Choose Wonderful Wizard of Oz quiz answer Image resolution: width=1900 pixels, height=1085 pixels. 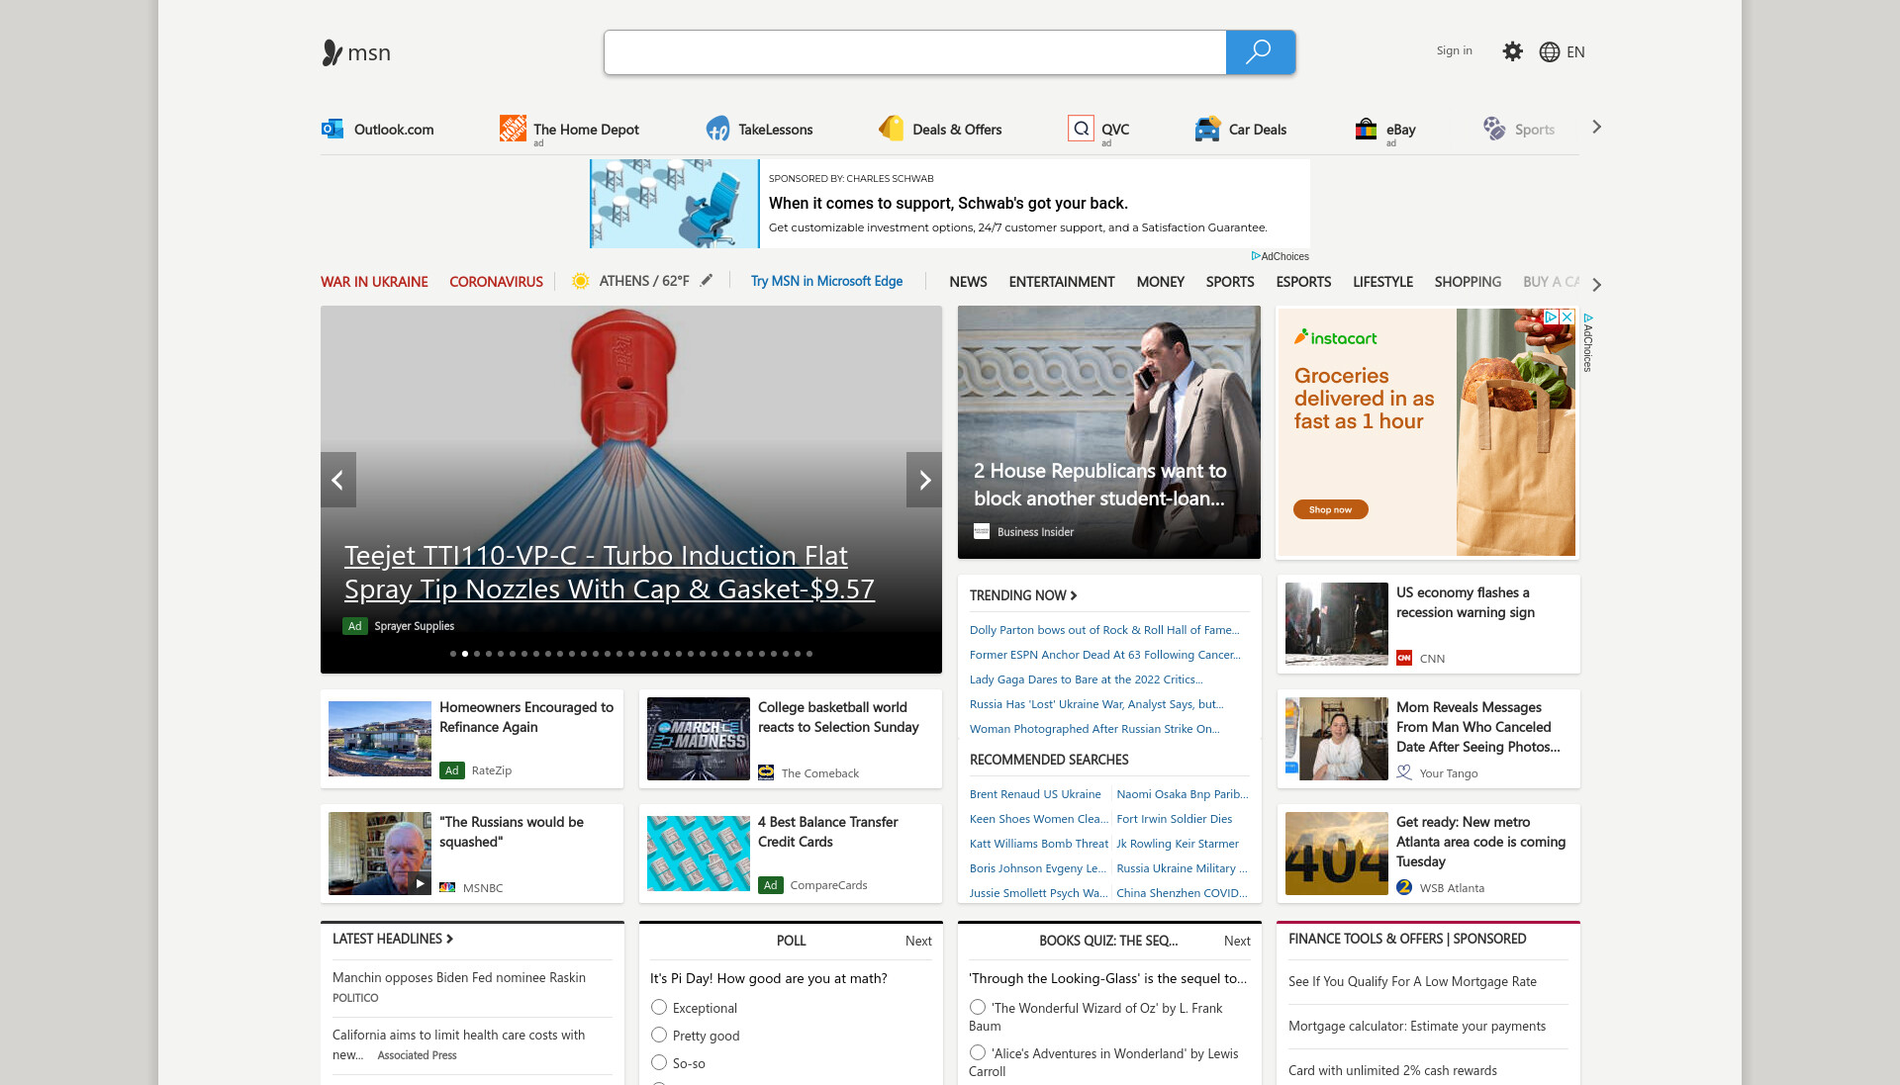click(x=978, y=1007)
